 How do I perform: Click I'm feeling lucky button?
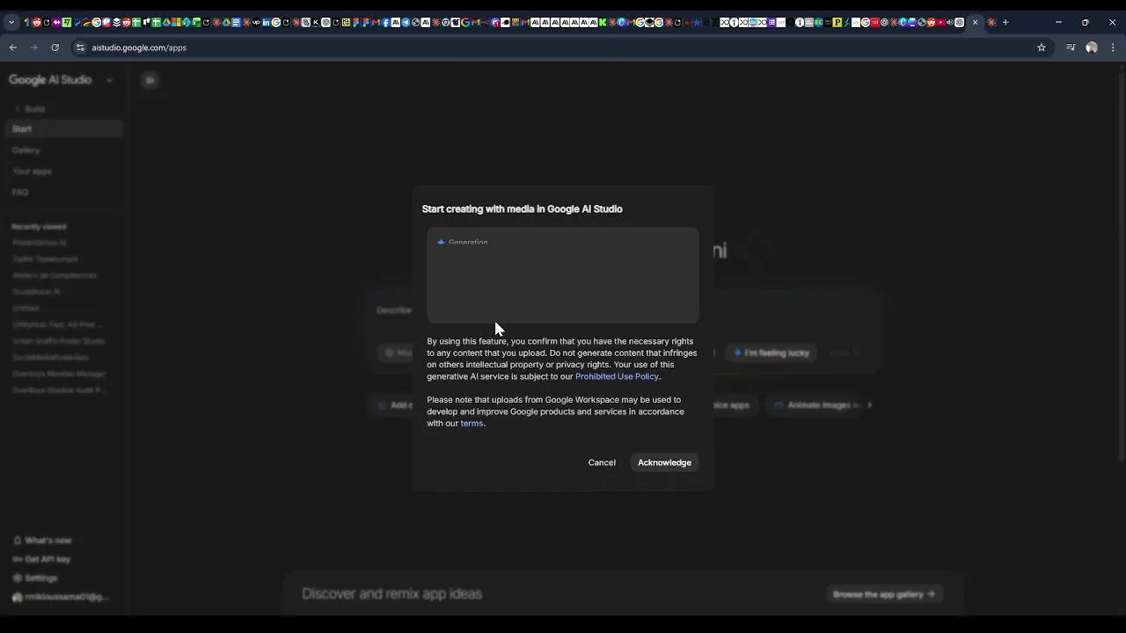[x=771, y=353]
